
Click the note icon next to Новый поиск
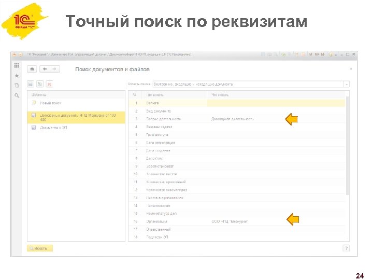(x=34, y=103)
